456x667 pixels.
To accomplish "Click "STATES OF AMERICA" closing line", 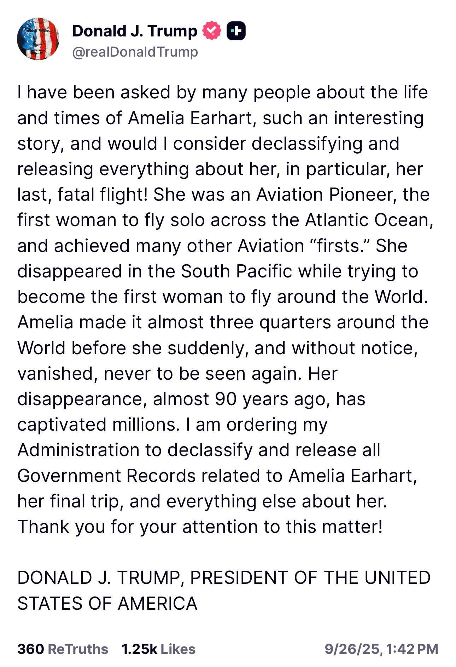I will tap(107, 603).
